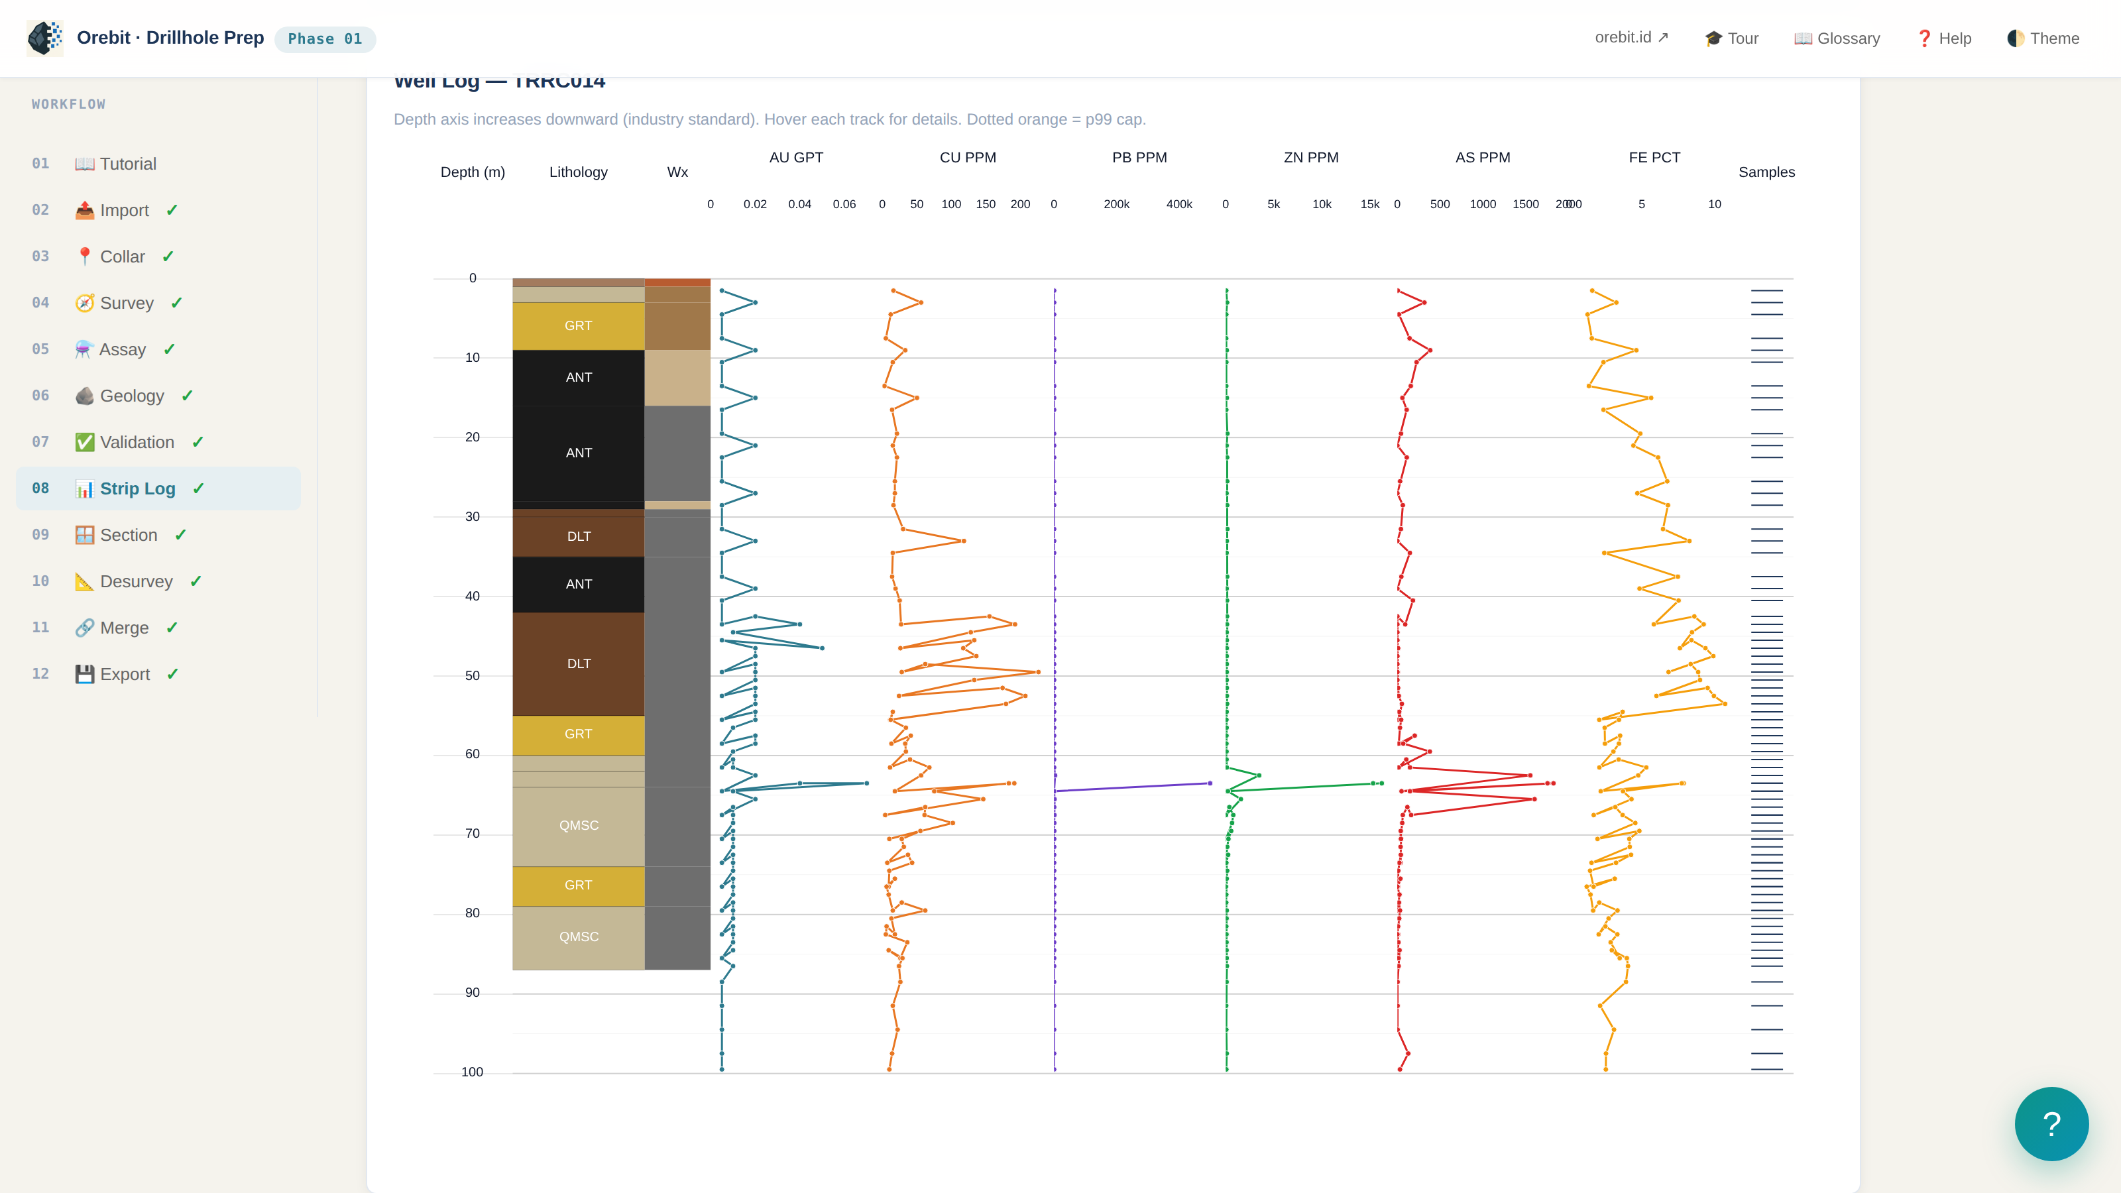Click the Section window icon
This screenshot has height=1193, width=2121.
coord(85,535)
